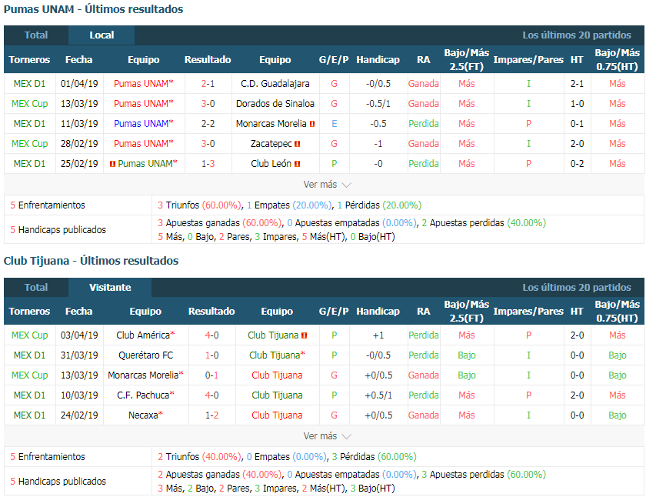Open Club Tijuana link on 31/03/19 row

coord(277,355)
